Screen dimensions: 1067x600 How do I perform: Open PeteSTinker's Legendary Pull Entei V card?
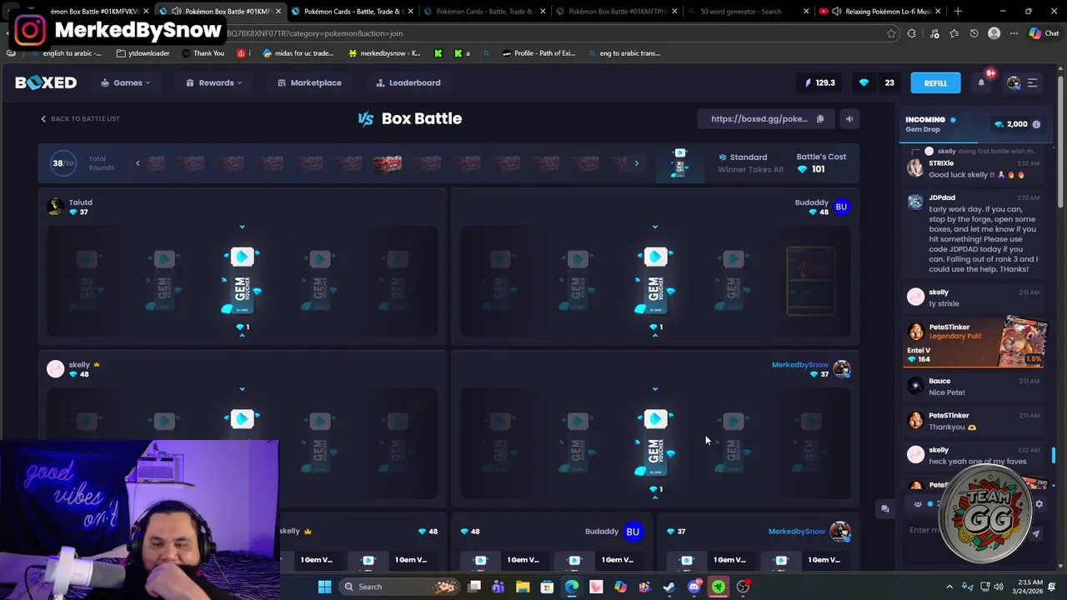(x=974, y=342)
